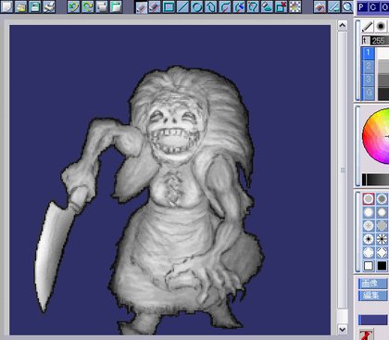Click the t density value field showing 255
This screenshot has height=340, width=389.
(380, 41)
